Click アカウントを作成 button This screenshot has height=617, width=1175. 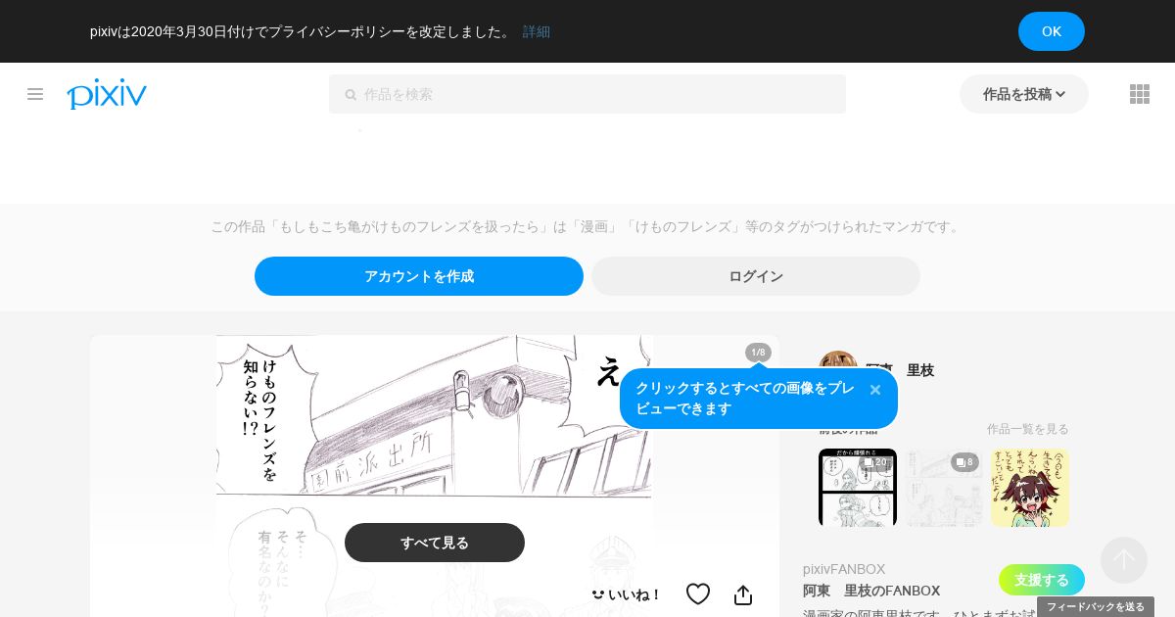(419, 276)
